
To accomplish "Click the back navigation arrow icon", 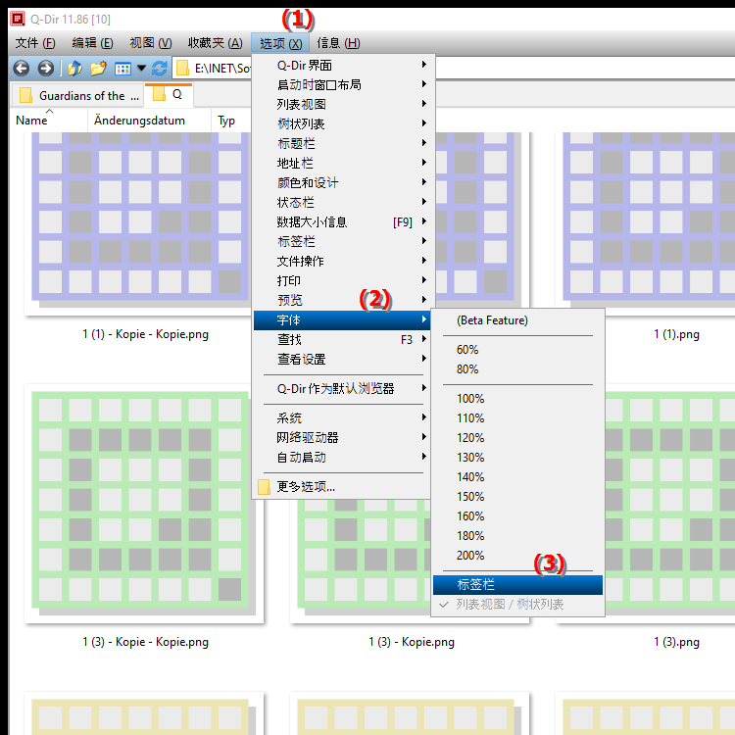I will pos(22,69).
